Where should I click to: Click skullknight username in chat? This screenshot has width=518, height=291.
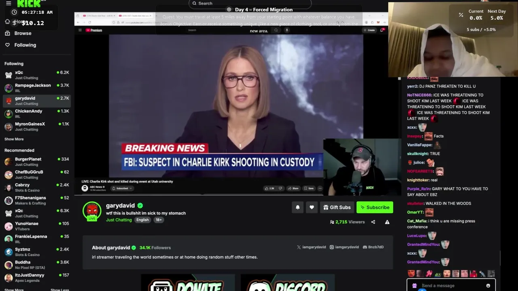[418, 154]
